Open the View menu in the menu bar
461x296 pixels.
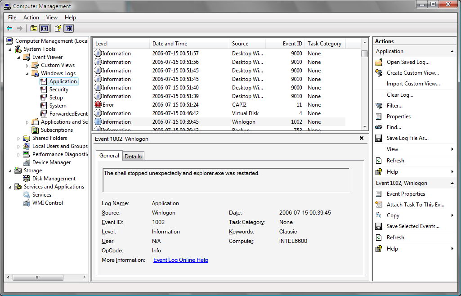click(x=52, y=18)
